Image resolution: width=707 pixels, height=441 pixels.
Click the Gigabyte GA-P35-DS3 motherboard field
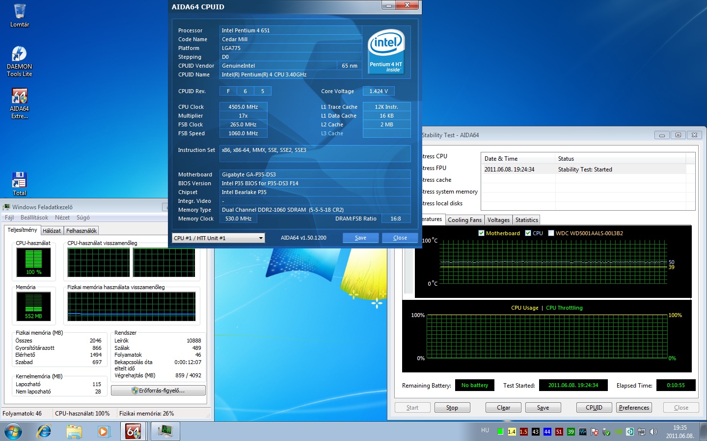[315, 174]
